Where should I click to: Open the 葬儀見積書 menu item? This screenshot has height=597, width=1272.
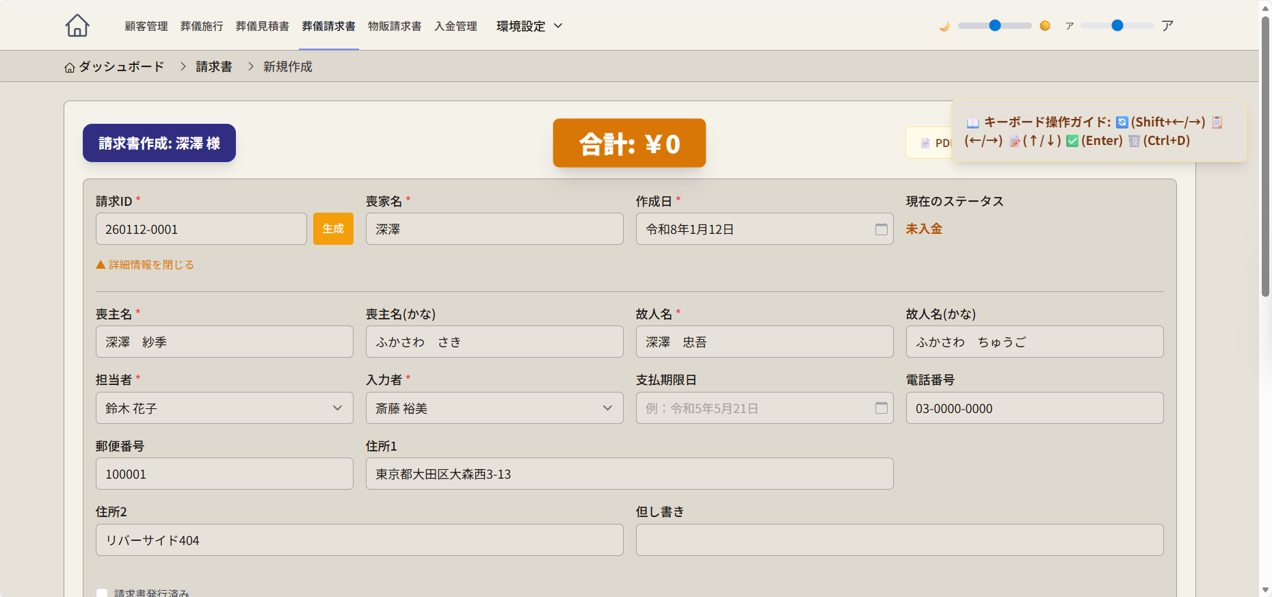262,26
